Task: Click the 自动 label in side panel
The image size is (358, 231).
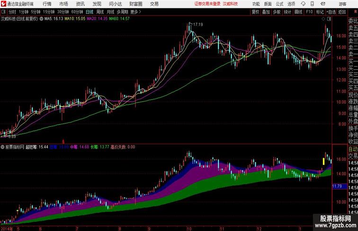Action: pos(353,149)
